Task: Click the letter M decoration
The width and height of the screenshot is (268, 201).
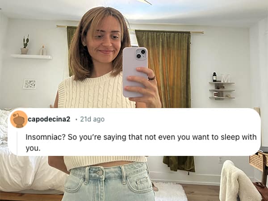Action: tap(226, 79)
